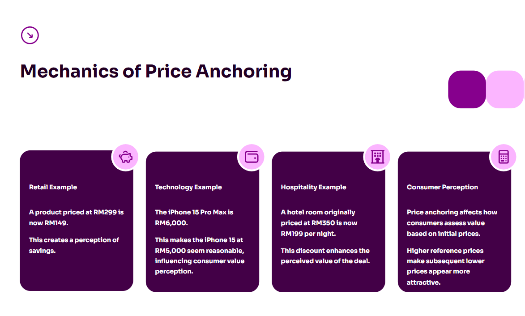Select the 'Consumer Perception' heading
Image resolution: width=525 pixels, height=316 pixels.
coord(442,187)
